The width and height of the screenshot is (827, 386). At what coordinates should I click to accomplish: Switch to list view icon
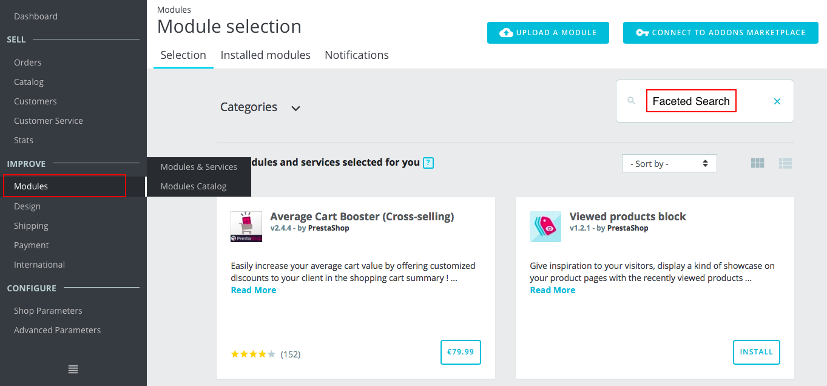(786, 163)
